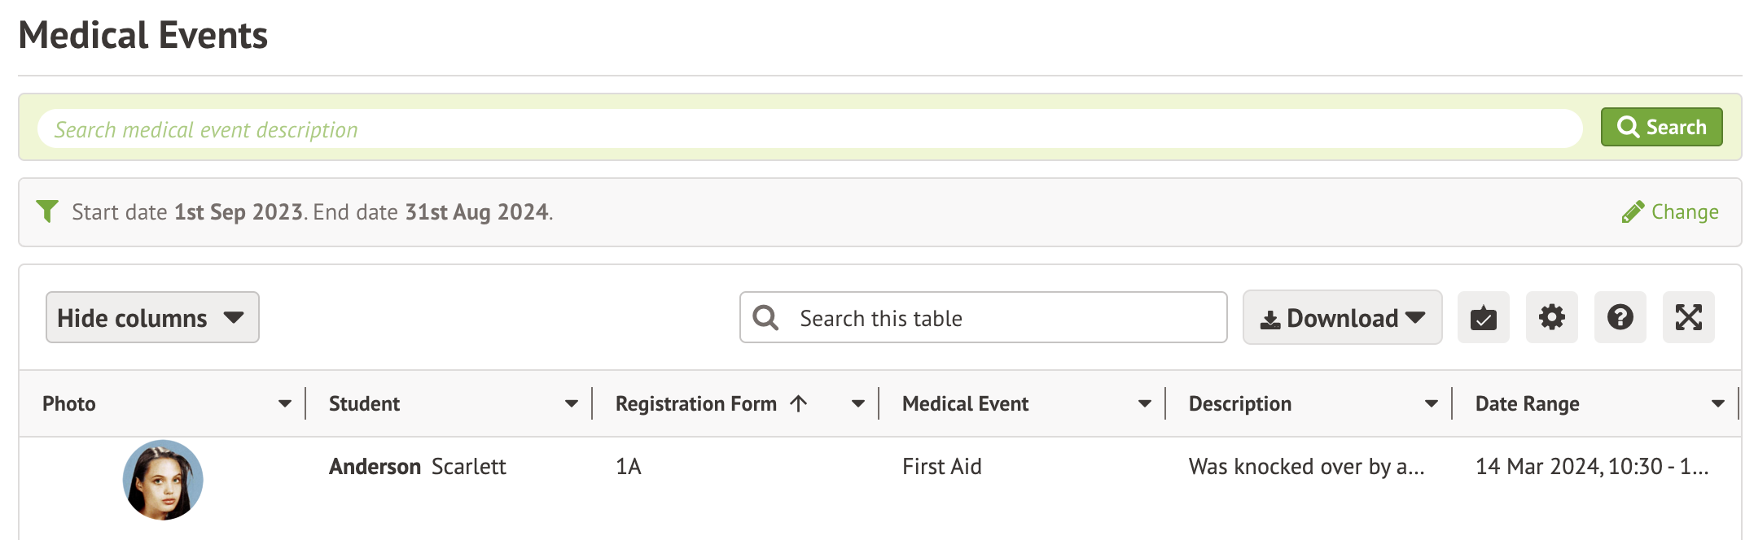Expand the Photo column menu arrow
The height and width of the screenshot is (540, 1754).
pyautogui.click(x=284, y=403)
